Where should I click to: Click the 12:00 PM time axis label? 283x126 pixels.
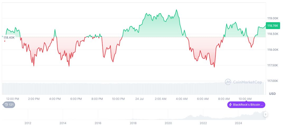pos(13,99)
